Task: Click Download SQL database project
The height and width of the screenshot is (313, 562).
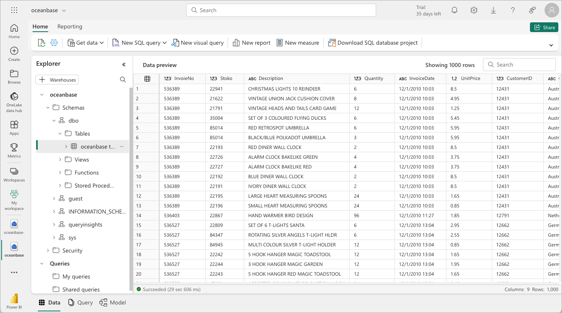Action: click(x=373, y=43)
